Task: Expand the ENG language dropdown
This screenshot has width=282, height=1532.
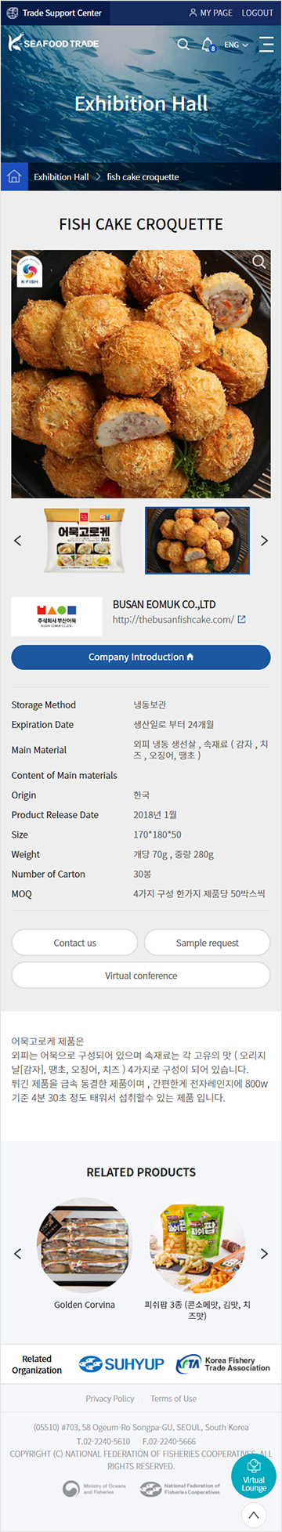Action: point(236,45)
